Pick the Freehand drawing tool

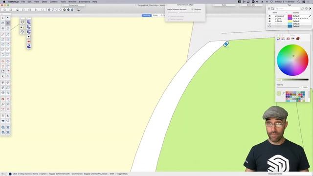8,35
